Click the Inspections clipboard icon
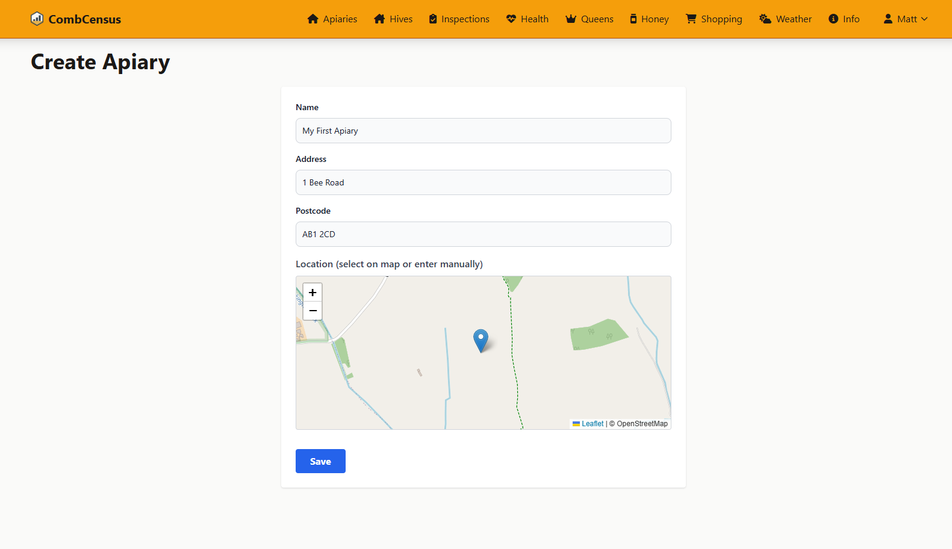 (x=433, y=19)
